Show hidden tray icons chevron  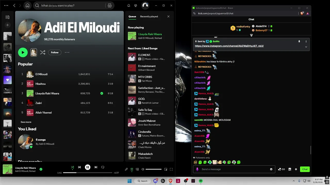coord(294,181)
